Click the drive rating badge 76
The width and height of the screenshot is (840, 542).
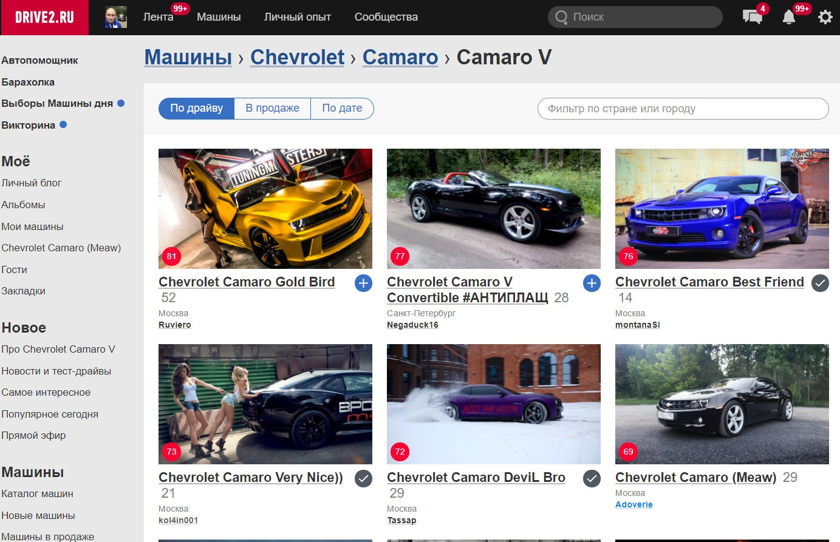coord(628,256)
